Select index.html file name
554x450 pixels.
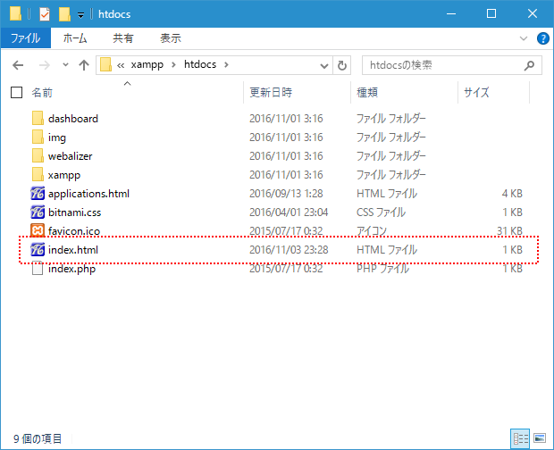73,250
